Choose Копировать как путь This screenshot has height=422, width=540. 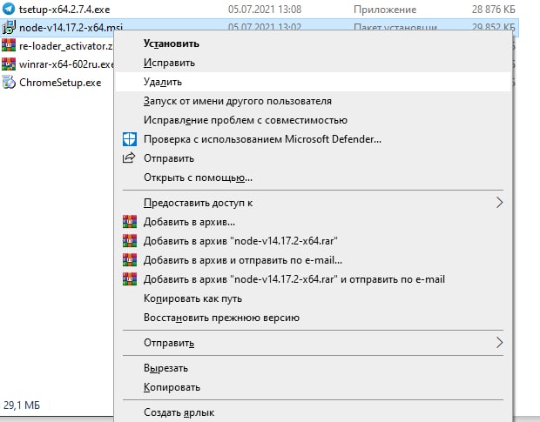click(x=313, y=298)
